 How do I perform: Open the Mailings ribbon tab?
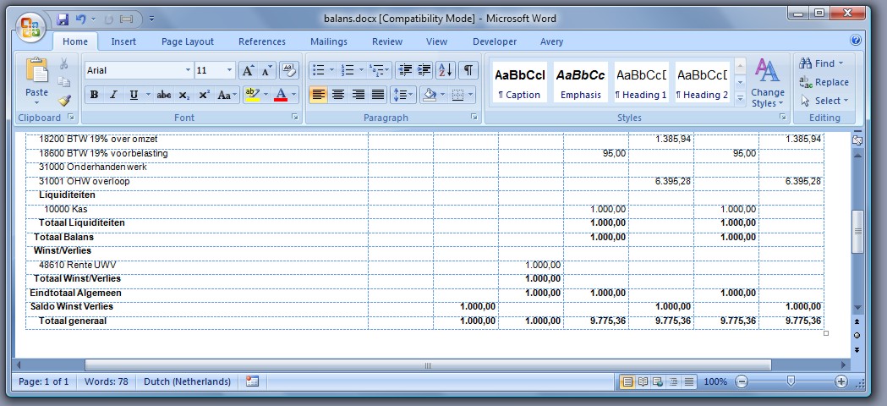tap(328, 41)
